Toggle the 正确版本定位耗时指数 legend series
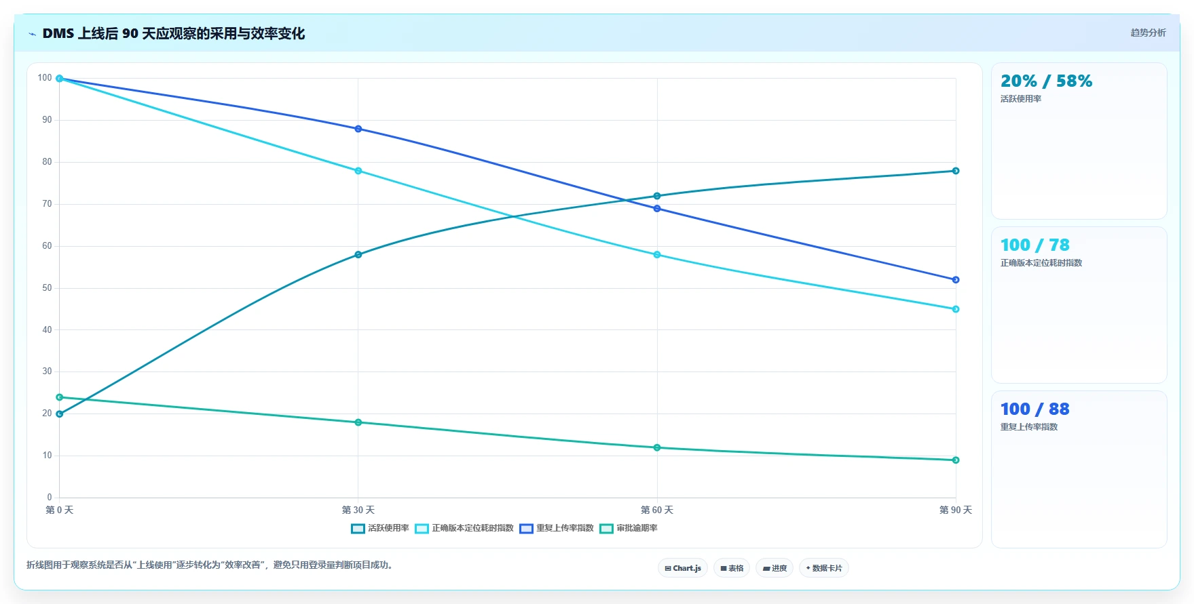Viewport: 1194px width, 604px height. (x=464, y=528)
